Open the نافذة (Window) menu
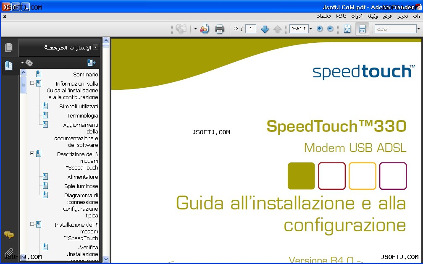423x264 pixels. (341, 16)
